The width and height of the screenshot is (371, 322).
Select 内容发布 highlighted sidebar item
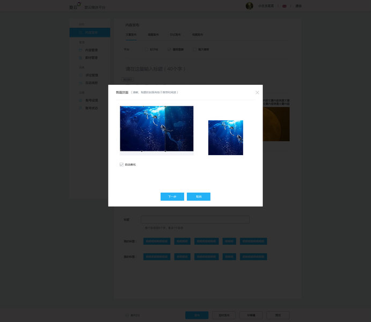pos(90,32)
